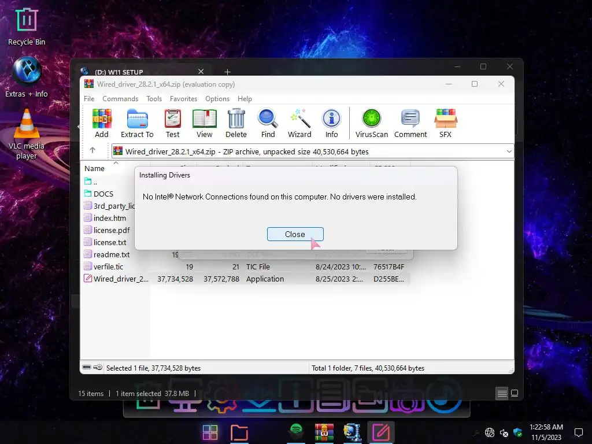Image resolution: width=592 pixels, height=444 pixels.
Task: Add a new tab in Explorer
Action: coord(227,72)
